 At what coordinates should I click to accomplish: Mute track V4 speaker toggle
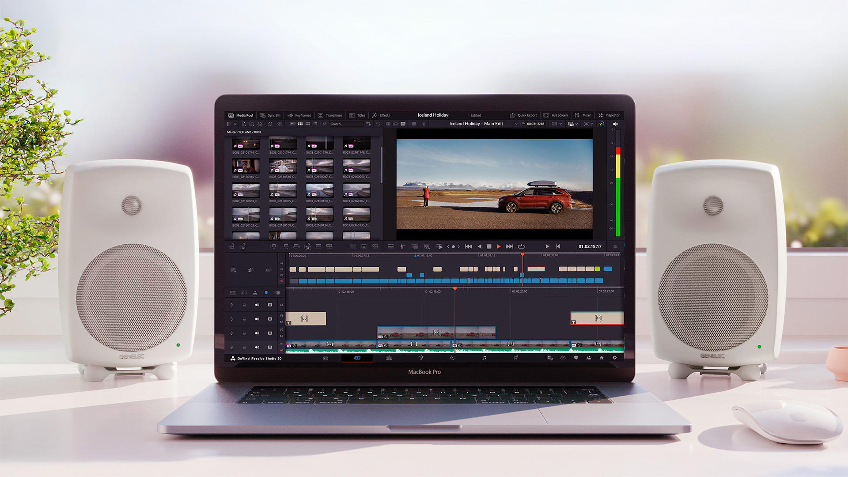(x=257, y=305)
